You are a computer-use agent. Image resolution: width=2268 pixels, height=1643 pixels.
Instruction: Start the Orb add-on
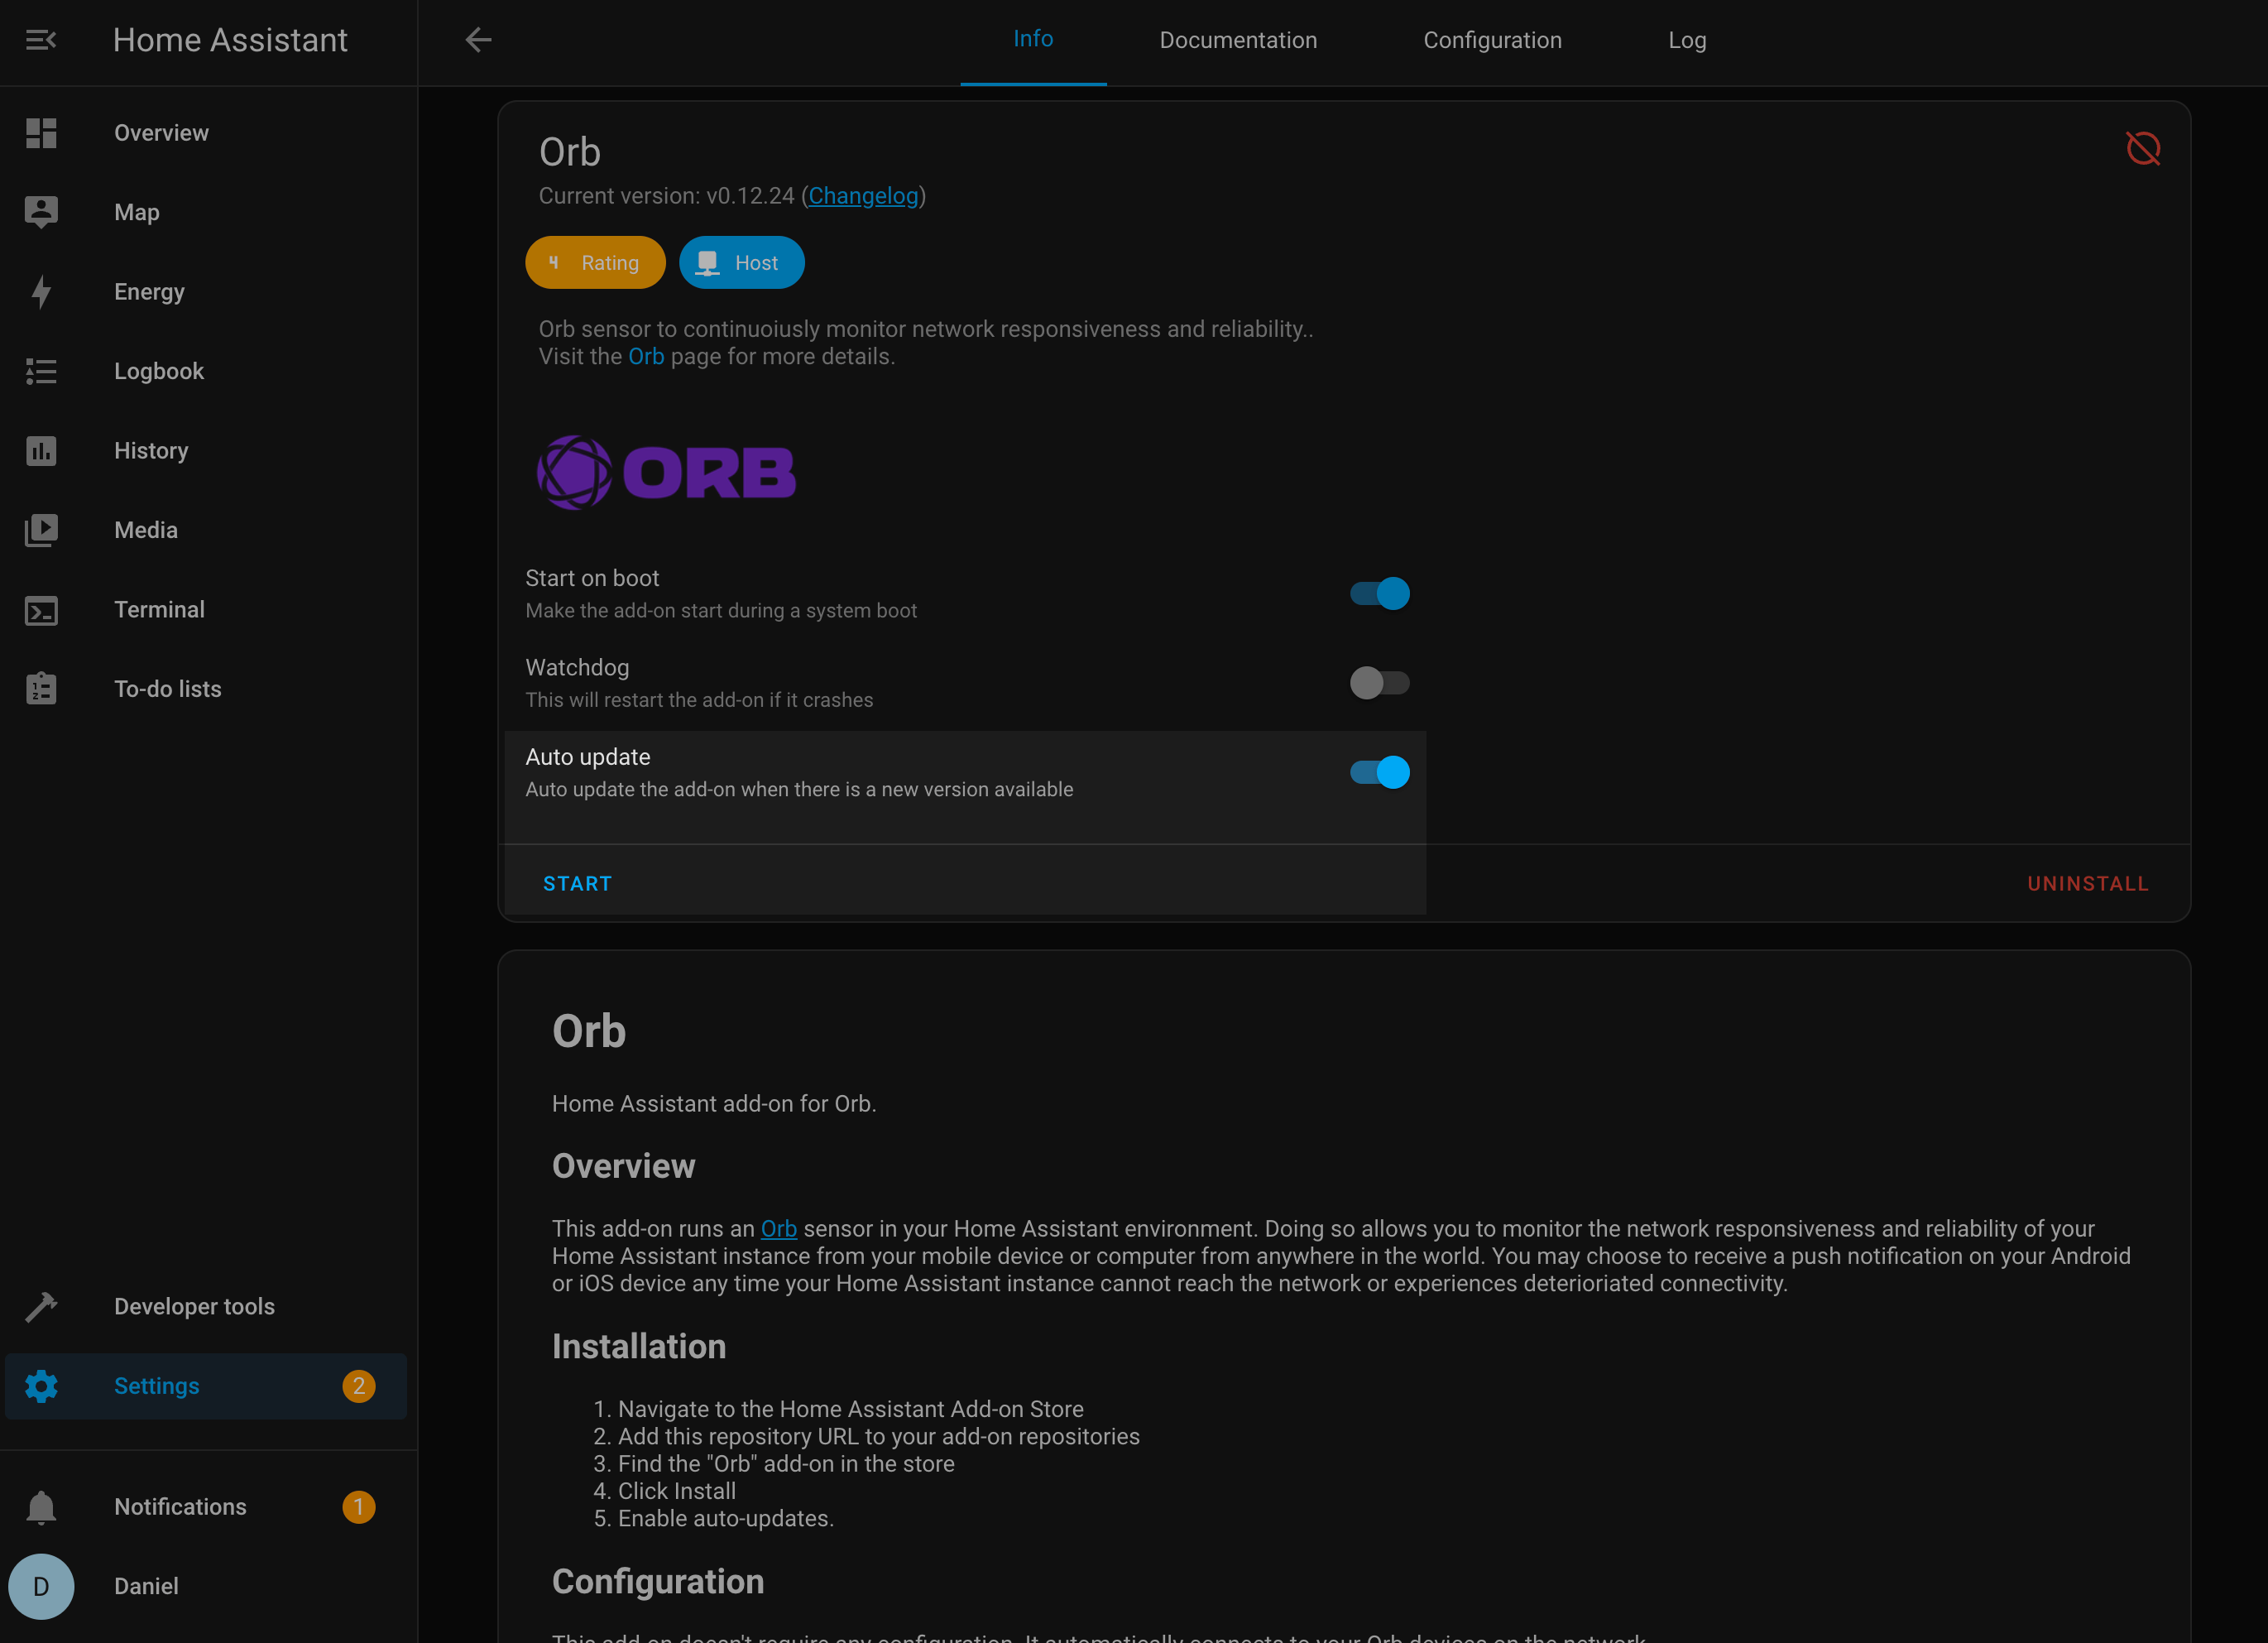tap(578, 882)
